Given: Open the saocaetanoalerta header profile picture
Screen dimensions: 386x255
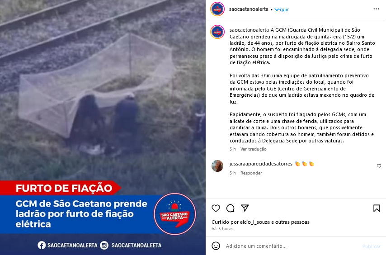Looking at the screenshot, I should [217, 9].
